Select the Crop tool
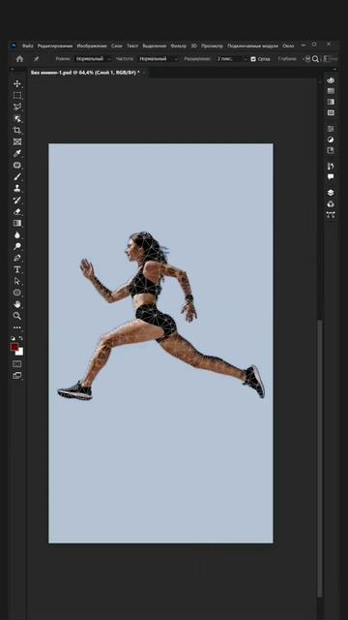The width and height of the screenshot is (348, 620). pyautogui.click(x=17, y=131)
